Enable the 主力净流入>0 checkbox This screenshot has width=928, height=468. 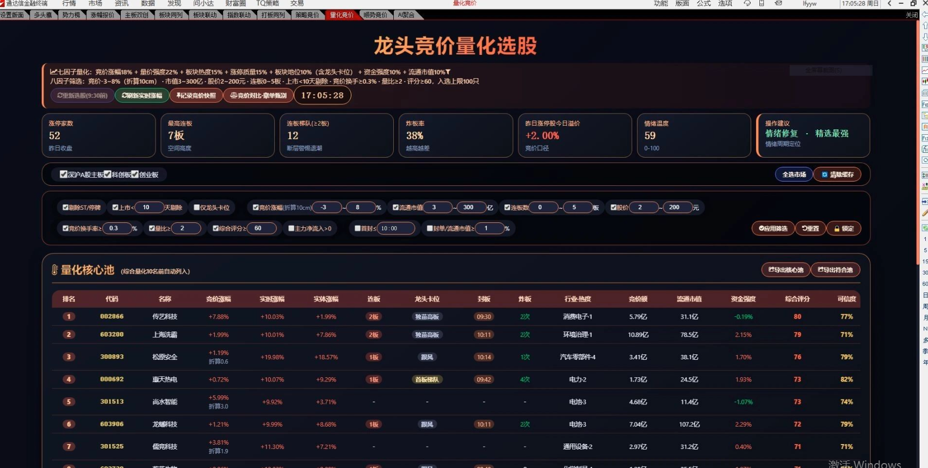point(292,228)
